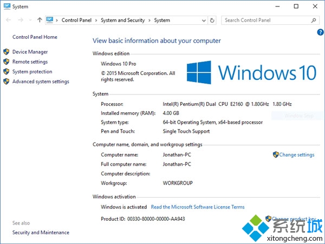Click the Forward navigation arrow
This screenshot has width=325, height=244.
21,20
